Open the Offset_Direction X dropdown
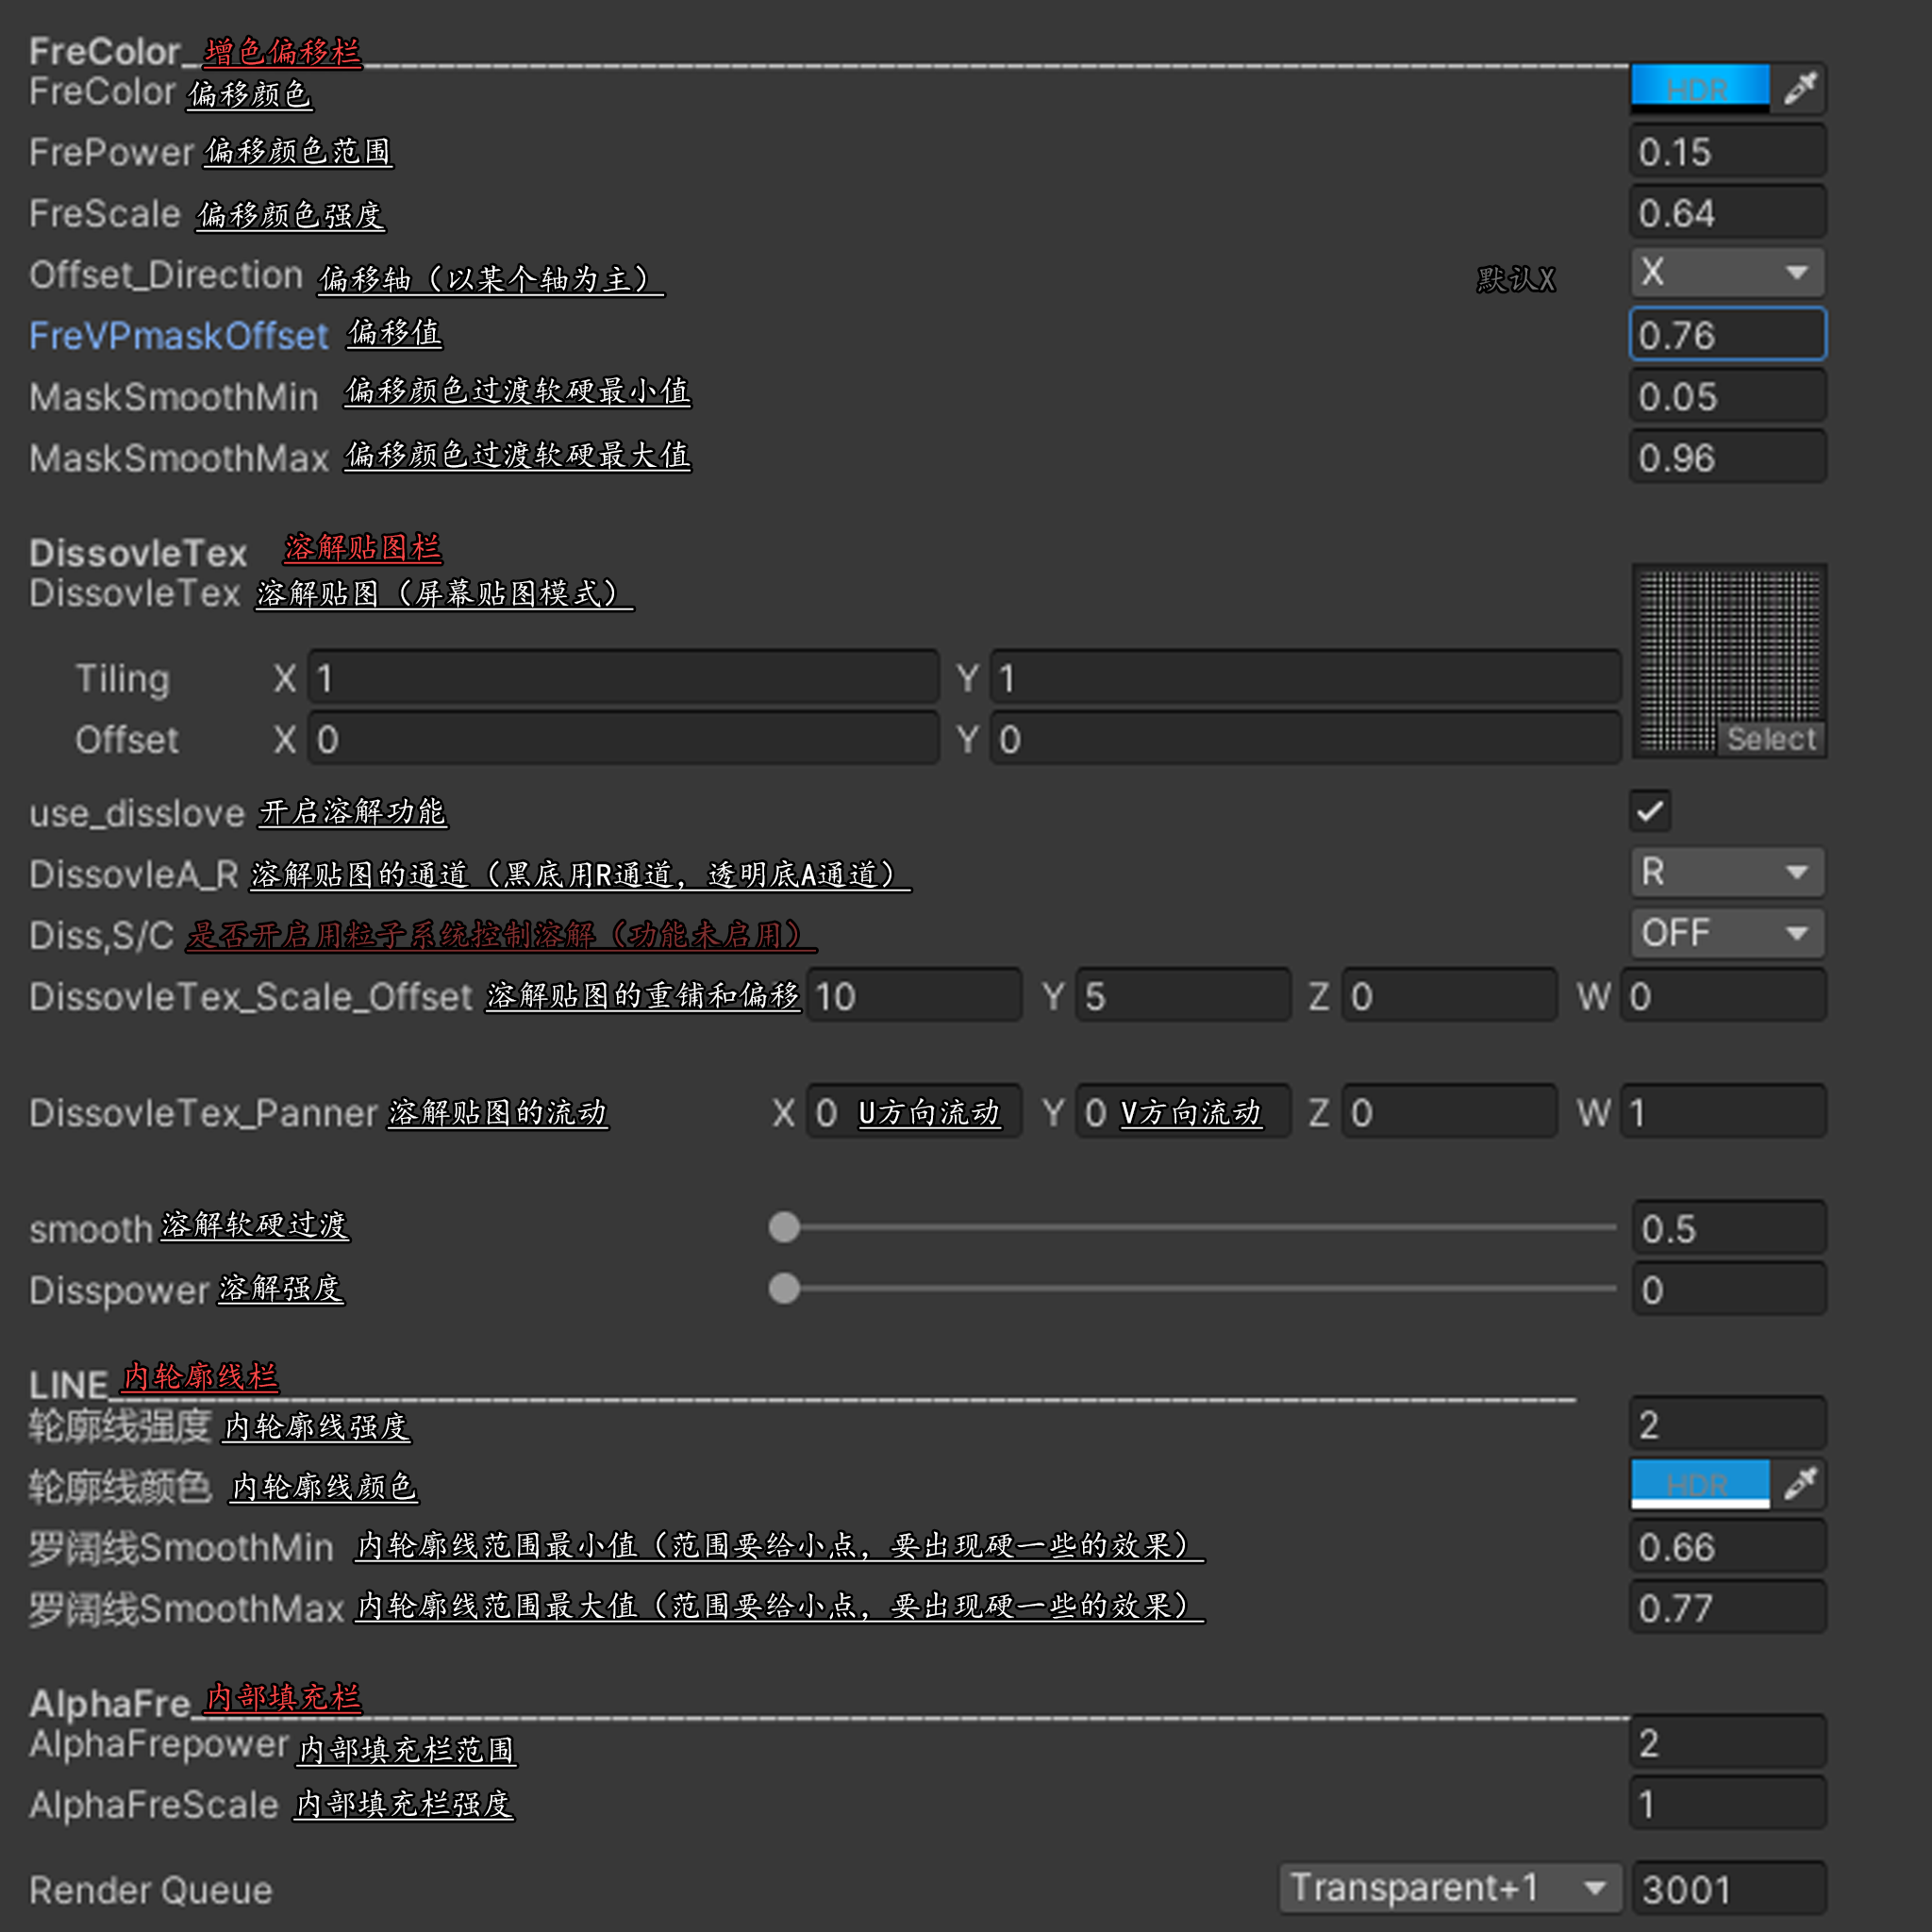The width and height of the screenshot is (1932, 1932). [x=1727, y=272]
